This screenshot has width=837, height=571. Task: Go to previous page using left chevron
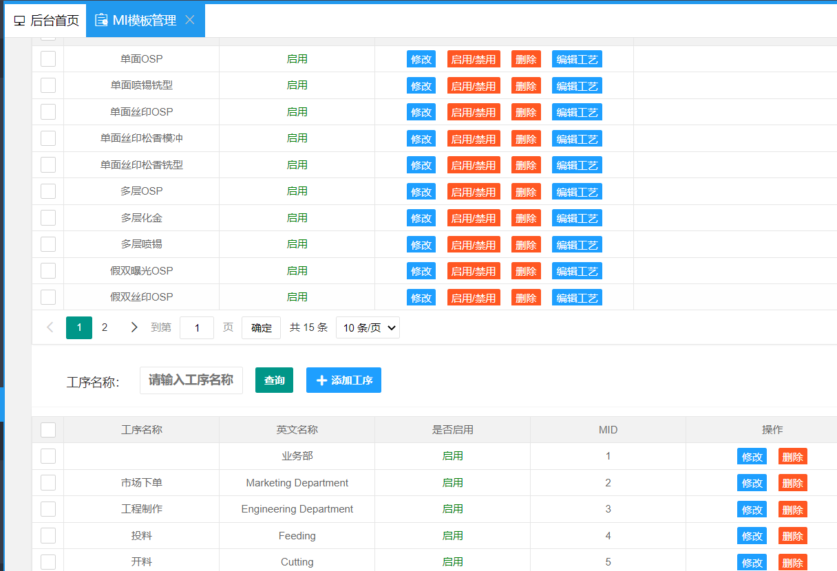tap(50, 327)
